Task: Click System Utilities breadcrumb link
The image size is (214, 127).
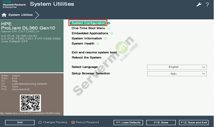Action: 20,15
